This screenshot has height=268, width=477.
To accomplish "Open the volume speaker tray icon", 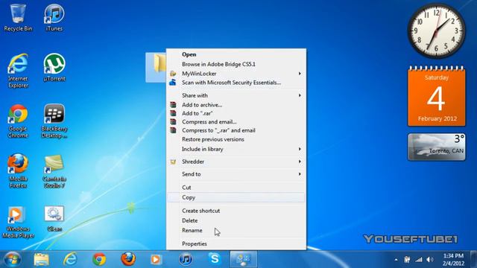I will 430,260.
